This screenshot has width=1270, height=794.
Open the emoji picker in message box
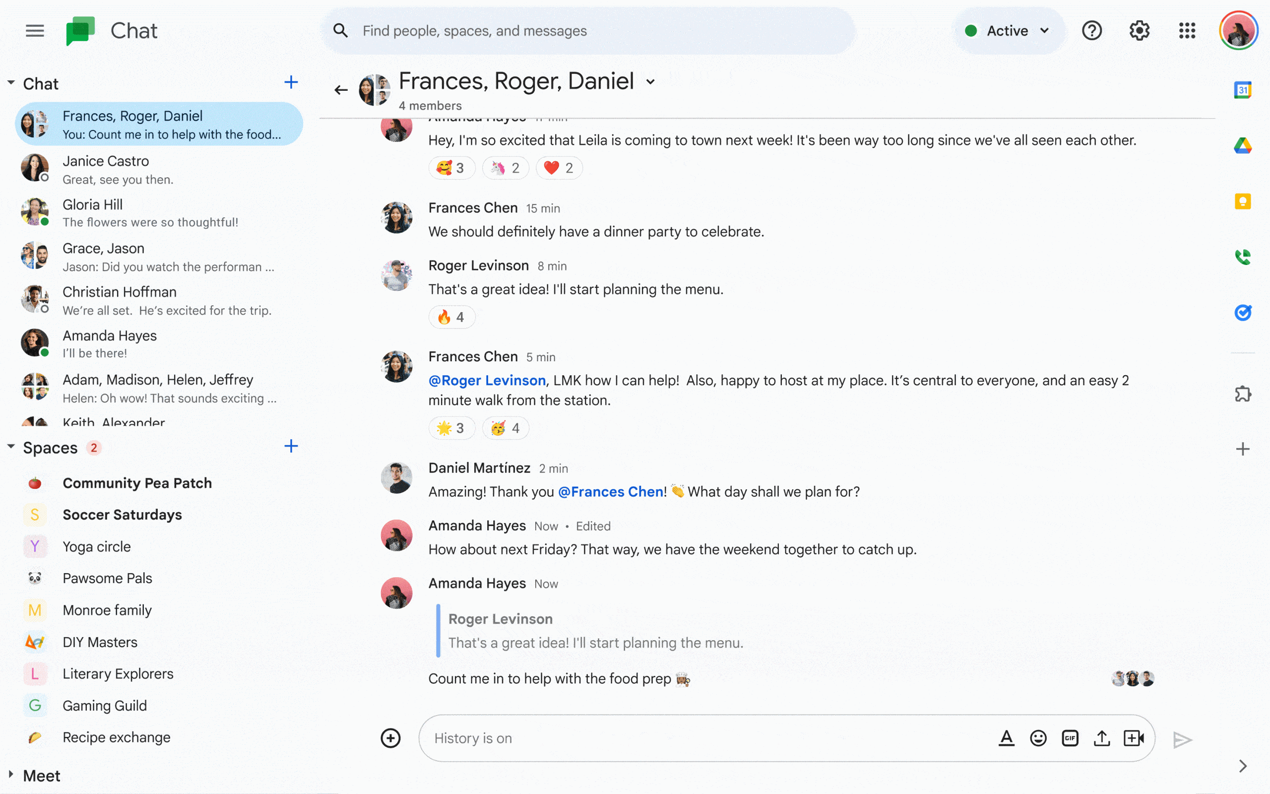[x=1038, y=738]
